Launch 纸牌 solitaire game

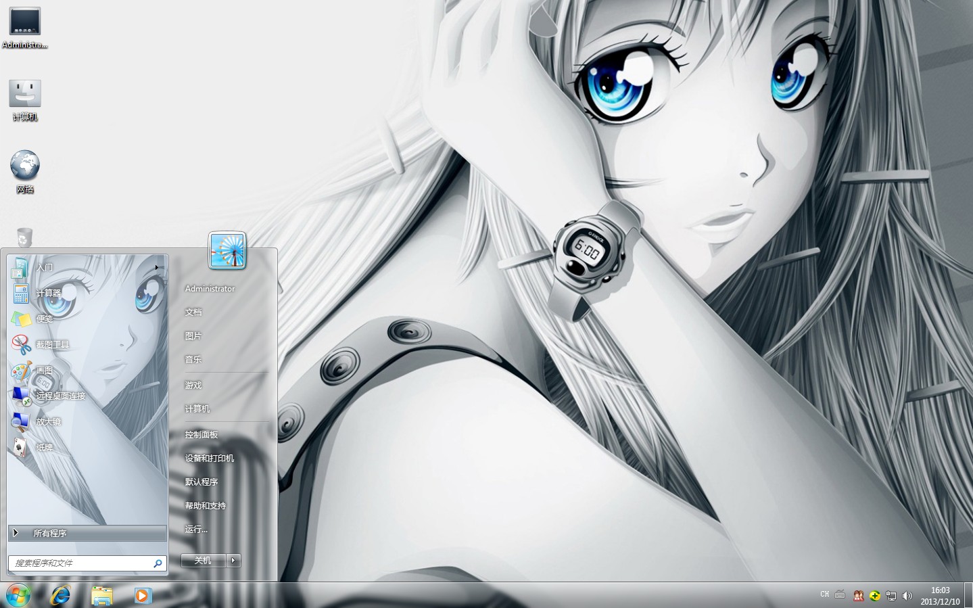(87, 448)
